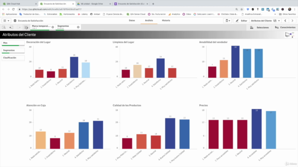Select beige 16 bar in Limpieza del Lugar

[x=137, y=71]
